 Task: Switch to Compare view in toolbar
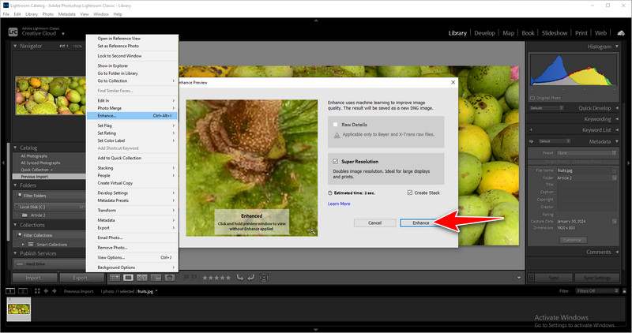(x=142, y=278)
